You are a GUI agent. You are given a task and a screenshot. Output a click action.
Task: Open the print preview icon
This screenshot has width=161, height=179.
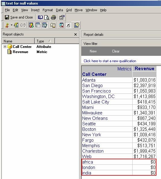47,17
